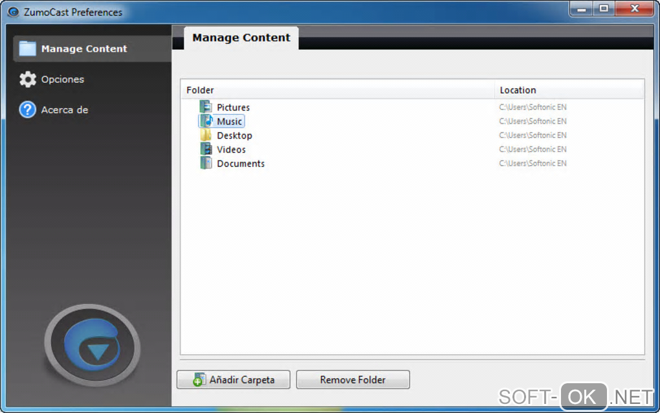Click the Folder column header
Image resolution: width=660 pixels, height=413 pixels.
[338, 90]
